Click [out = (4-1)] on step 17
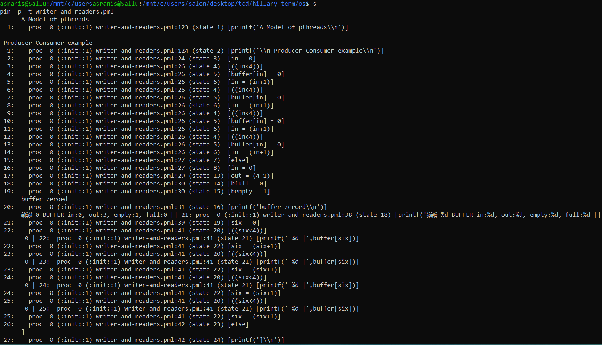 250,176
